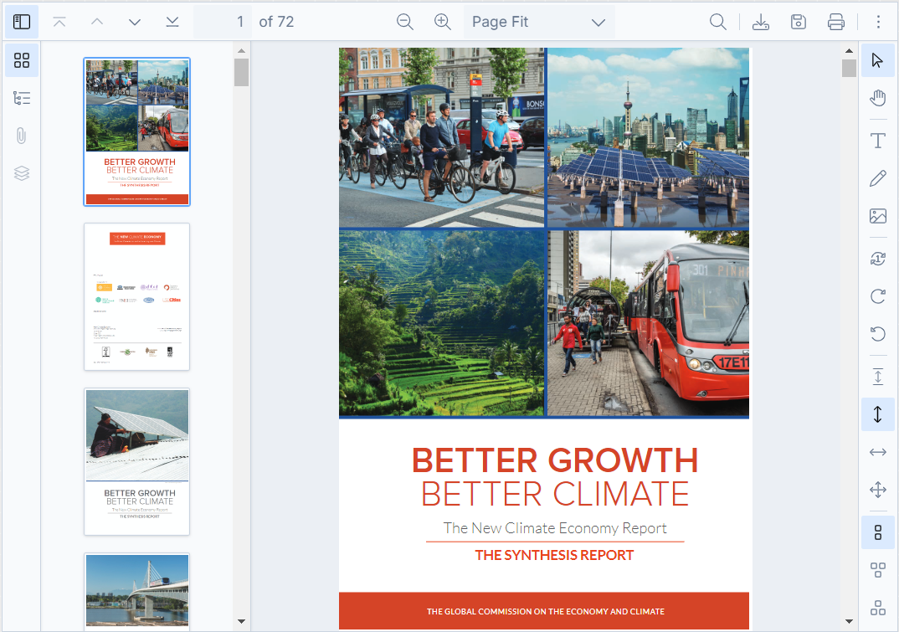
Task: Go to the first page
Action: 59,22
